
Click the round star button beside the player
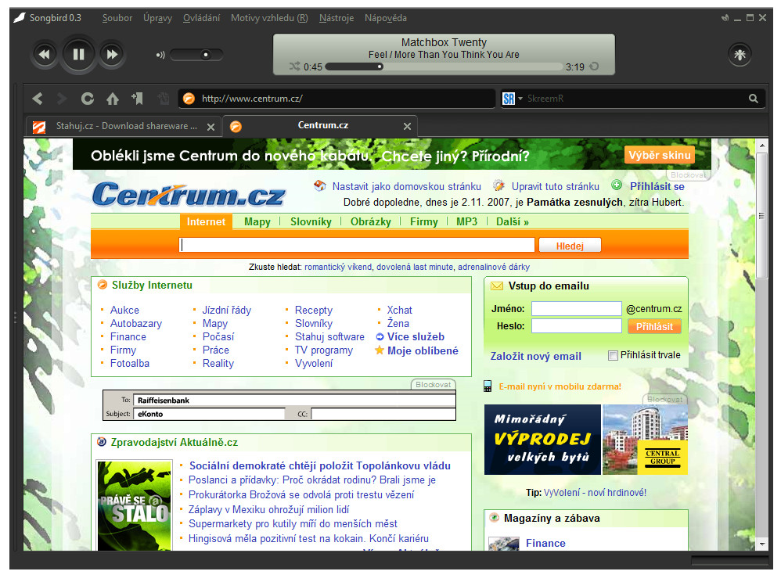pos(740,54)
